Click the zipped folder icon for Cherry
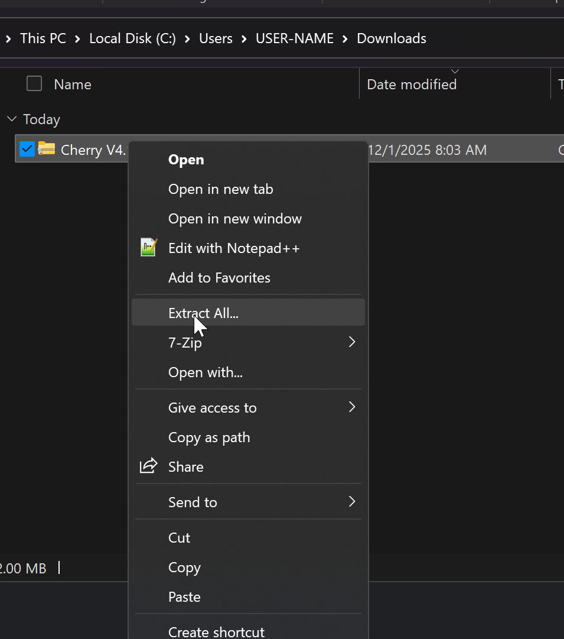The width and height of the screenshot is (564, 639). coord(47,149)
